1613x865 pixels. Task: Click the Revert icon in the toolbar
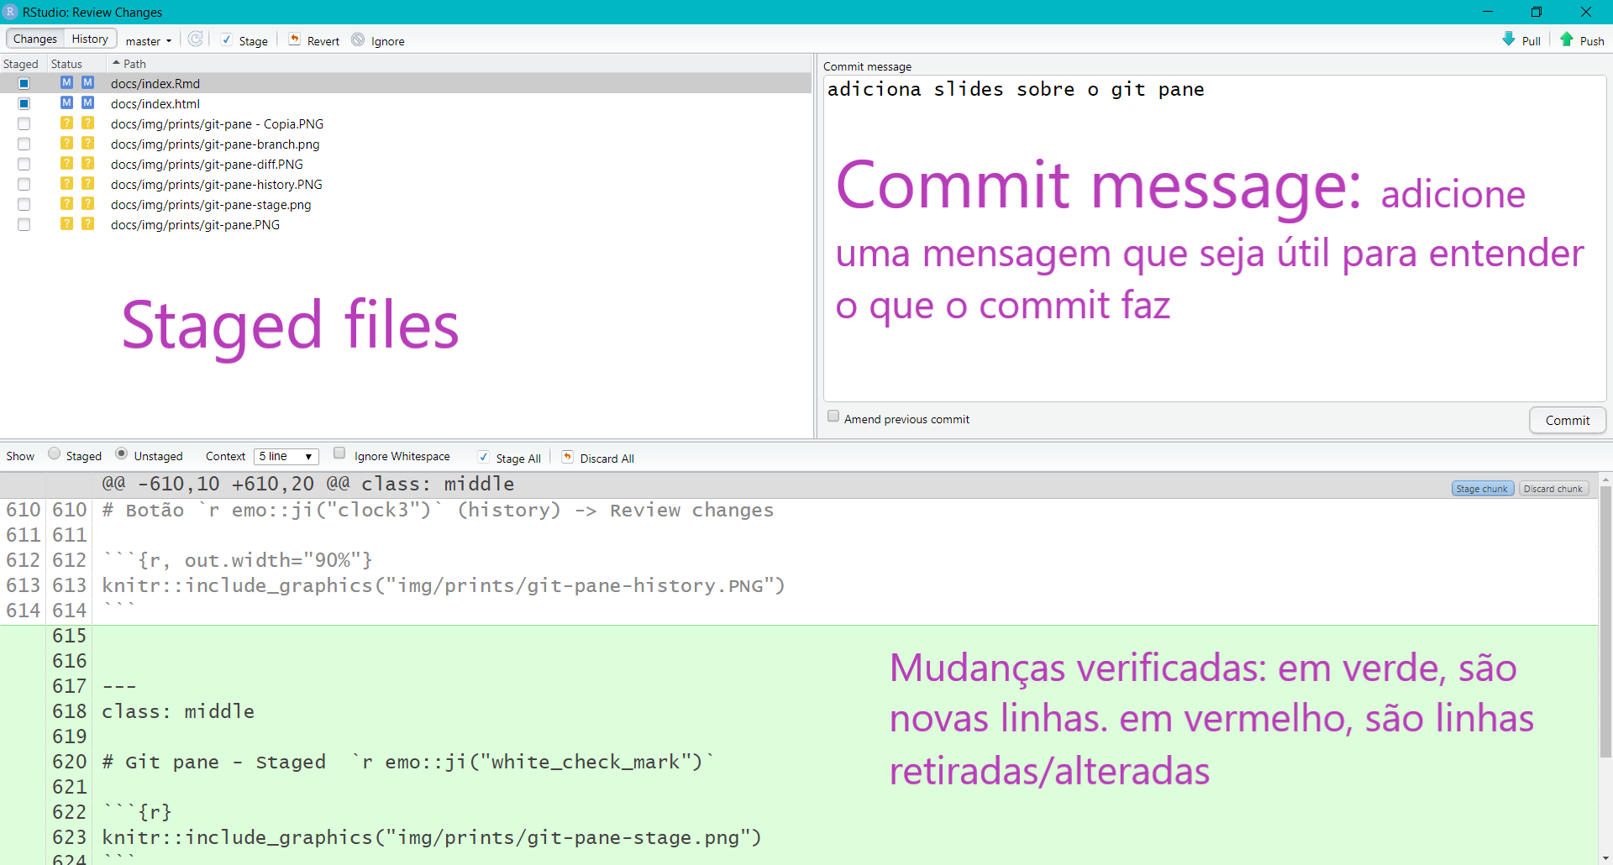[x=295, y=39]
